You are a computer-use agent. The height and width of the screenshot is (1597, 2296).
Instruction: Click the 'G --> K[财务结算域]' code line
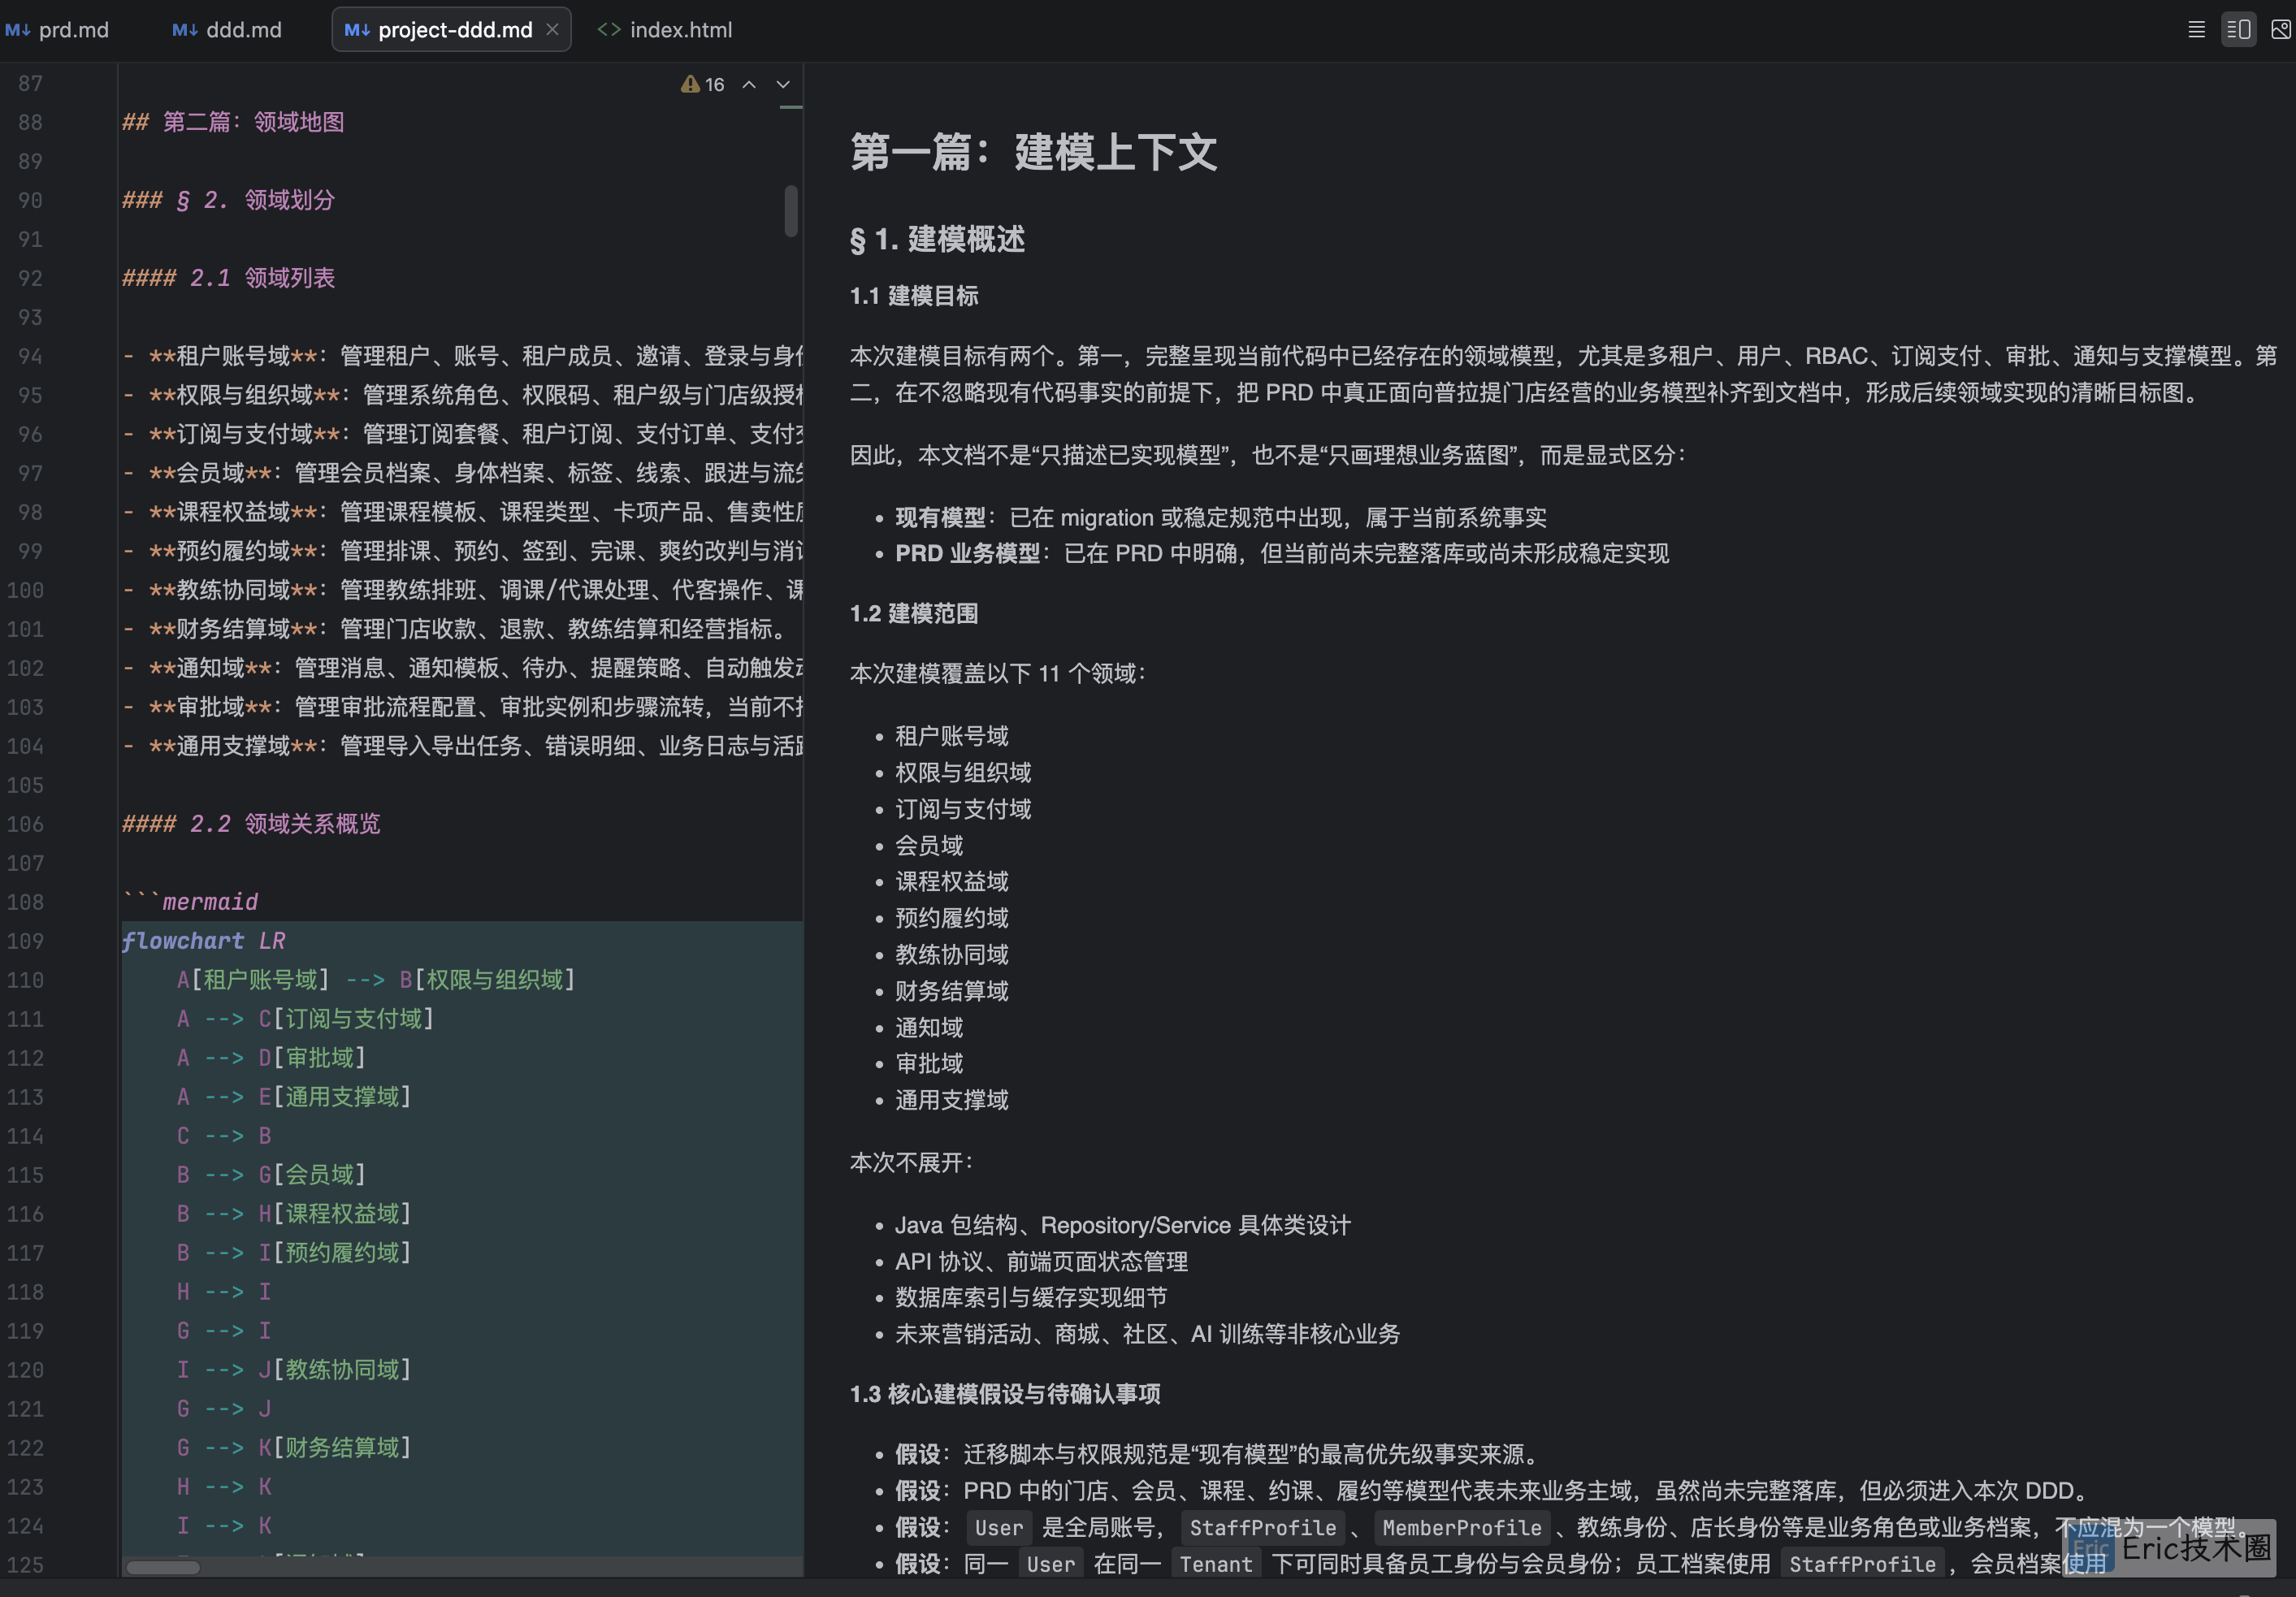click(294, 1448)
